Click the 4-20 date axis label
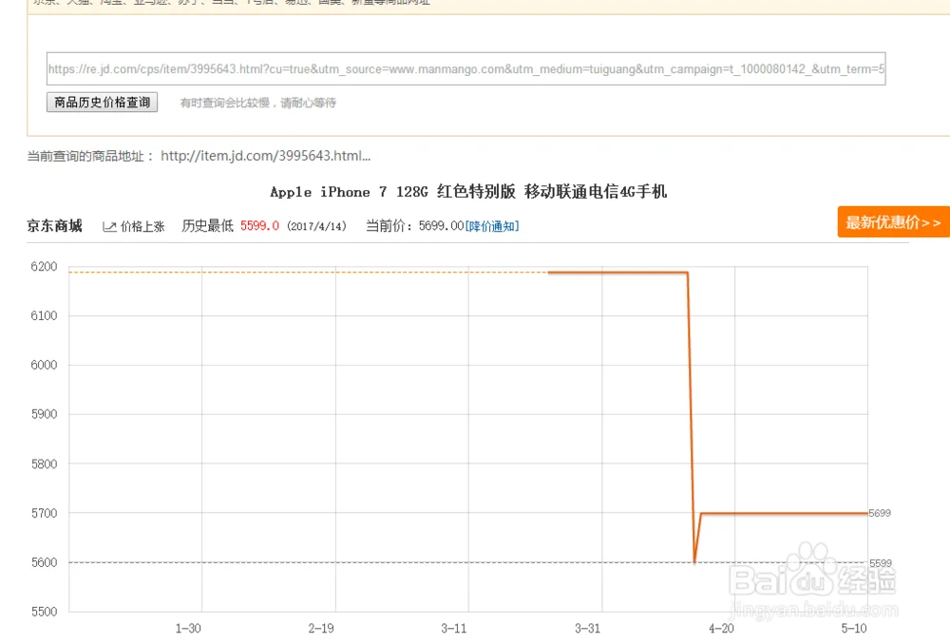950x643 pixels. (x=721, y=629)
